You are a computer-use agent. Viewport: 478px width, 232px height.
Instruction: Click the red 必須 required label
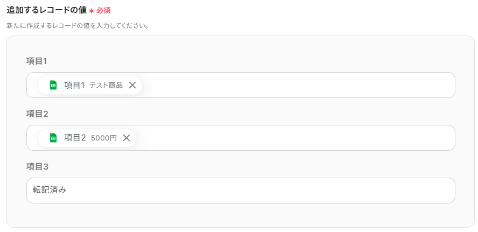click(x=103, y=10)
